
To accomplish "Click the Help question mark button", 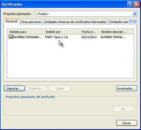I will [x=130, y=4].
